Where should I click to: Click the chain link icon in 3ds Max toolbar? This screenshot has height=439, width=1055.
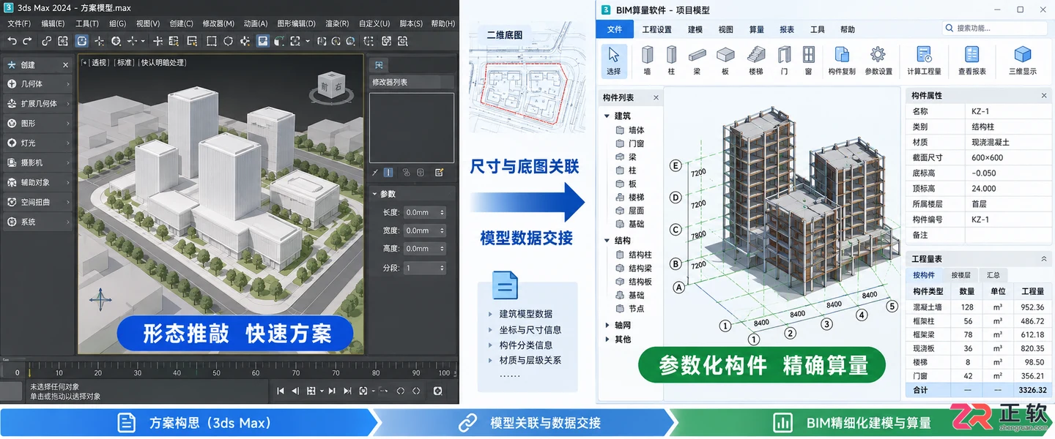pos(47,42)
